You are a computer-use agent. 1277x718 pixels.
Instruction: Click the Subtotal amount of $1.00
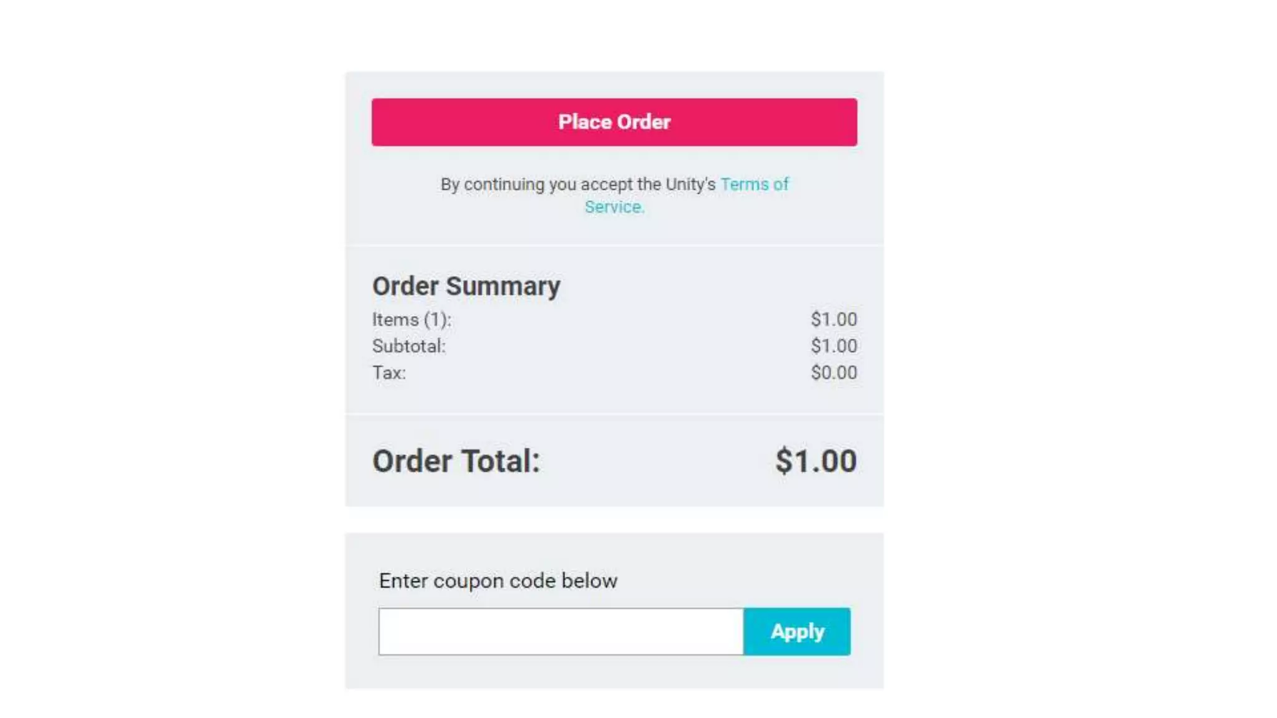tap(833, 346)
